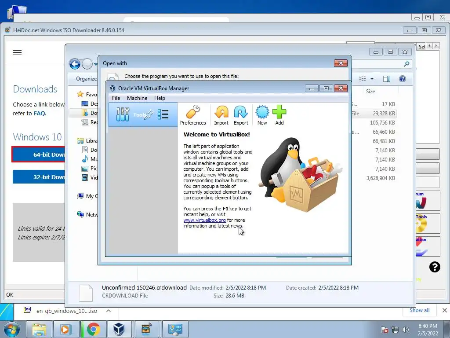Click the Explorer help question icon
The image size is (450, 338).
click(x=403, y=79)
